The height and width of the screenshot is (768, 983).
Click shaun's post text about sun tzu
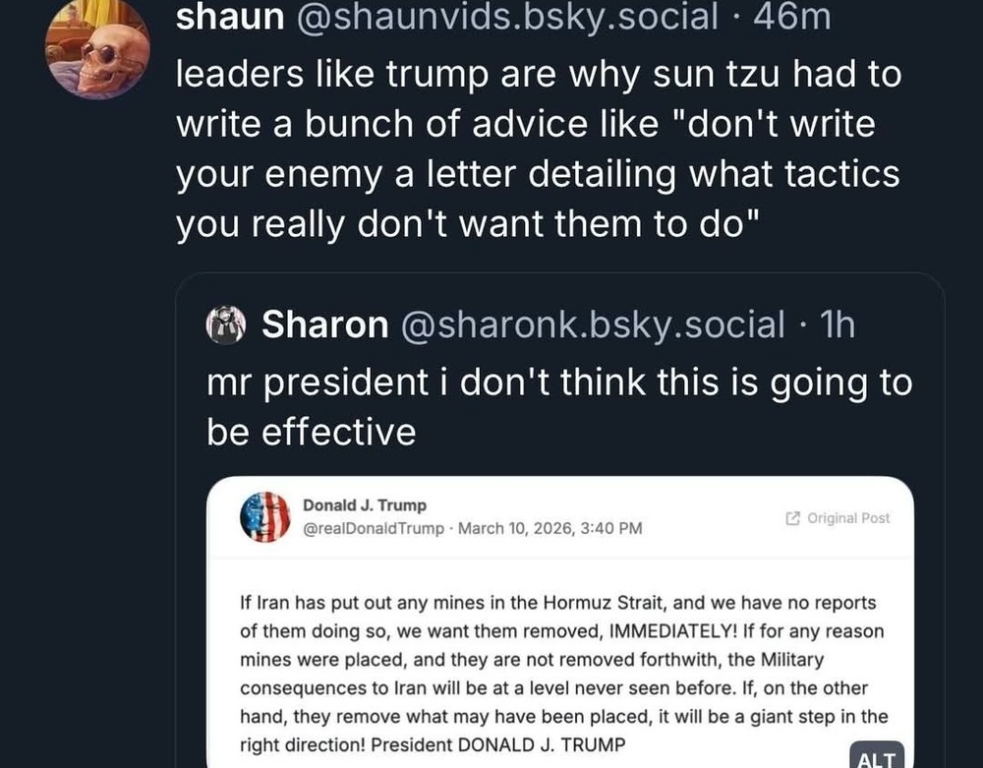[538, 151]
